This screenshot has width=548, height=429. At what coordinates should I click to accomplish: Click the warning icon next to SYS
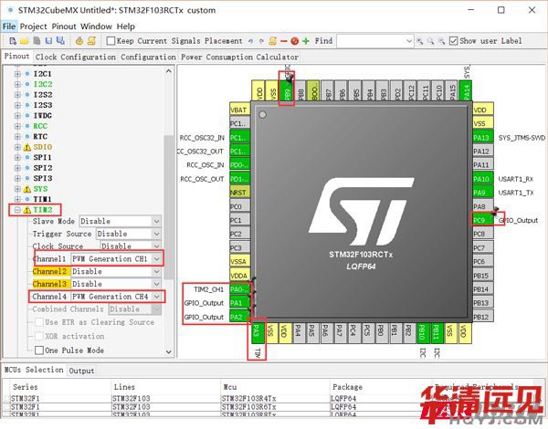click(x=27, y=189)
